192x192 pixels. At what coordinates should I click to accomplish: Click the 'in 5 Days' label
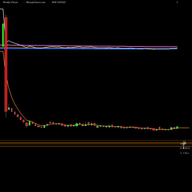click(184, 153)
